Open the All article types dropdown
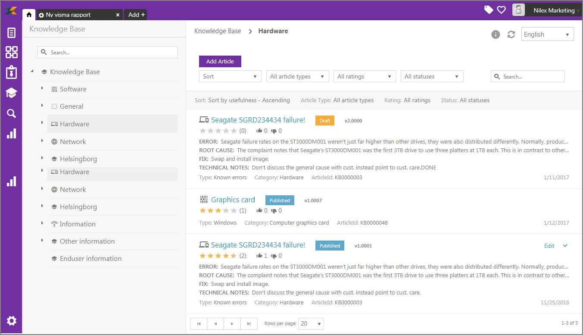The width and height of the screenshot is (583, 335). click(x=298, y=76)
